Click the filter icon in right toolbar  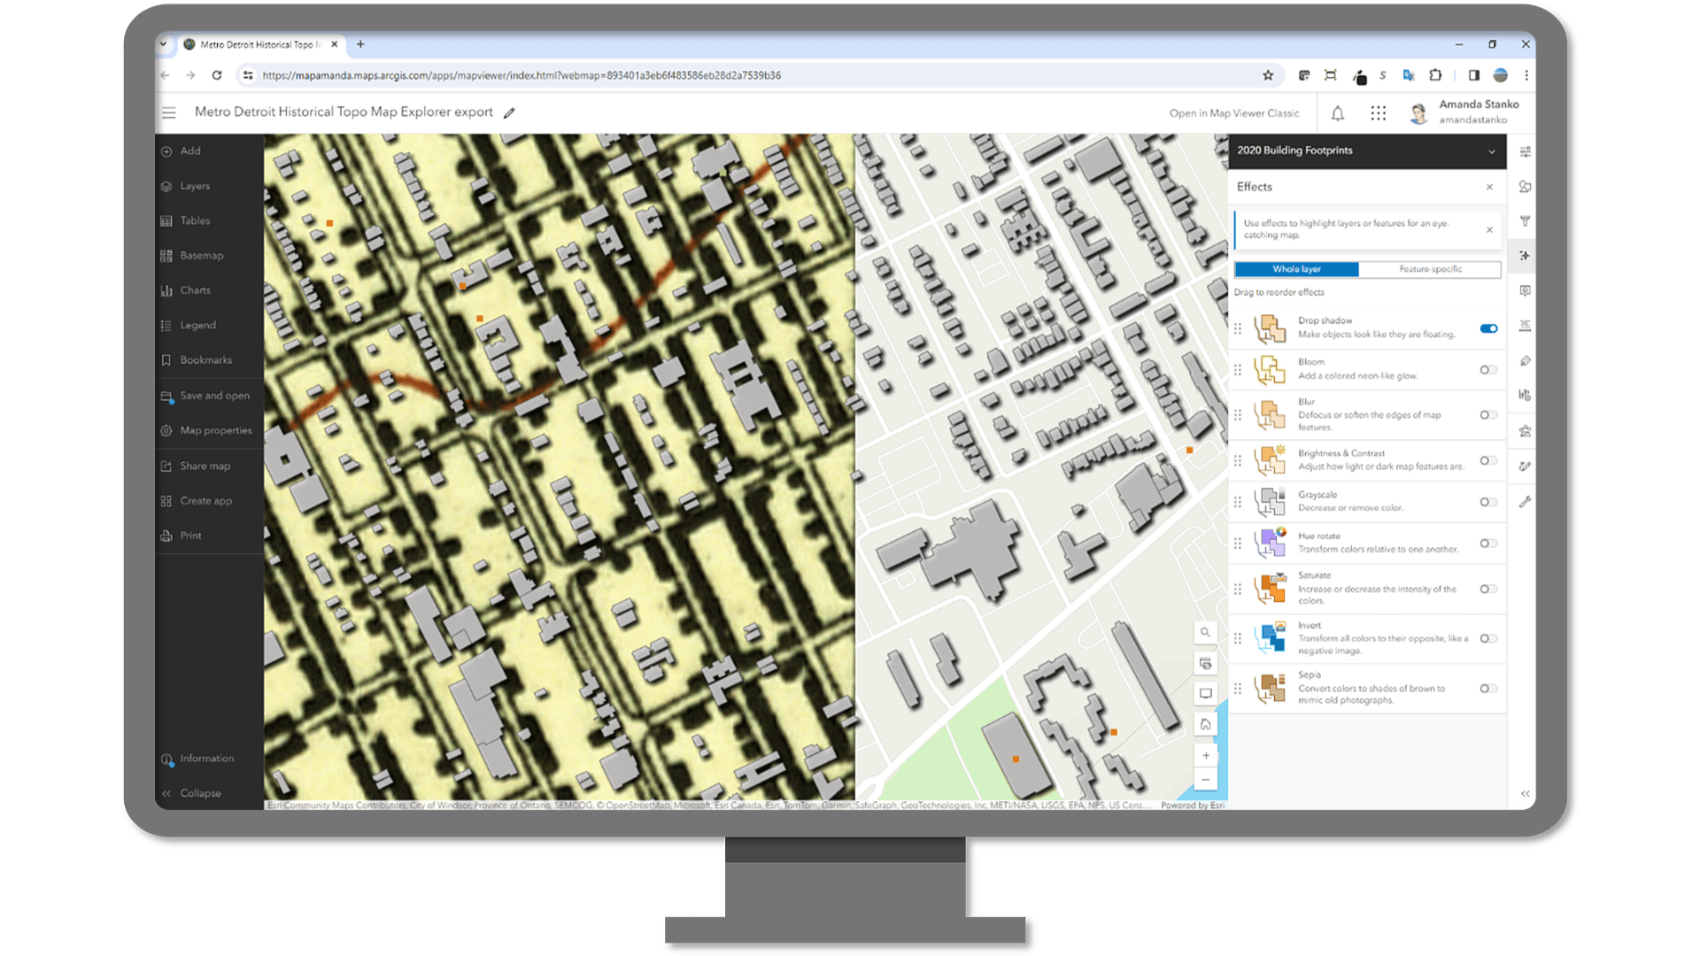coord(1525,221)
